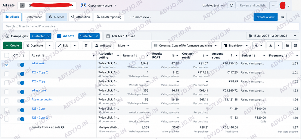Image resolution: width=301 pixels, height=139 pixels.
Task: Open the Breakdown dropdown
Action: (236, 46)
